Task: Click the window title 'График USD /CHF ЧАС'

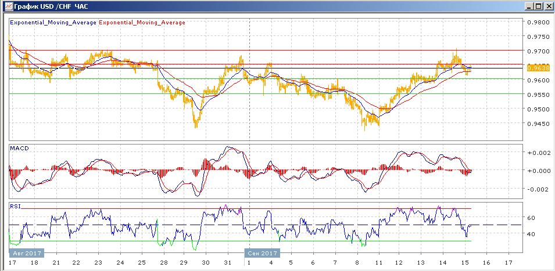Action: [x=51, y=6]
